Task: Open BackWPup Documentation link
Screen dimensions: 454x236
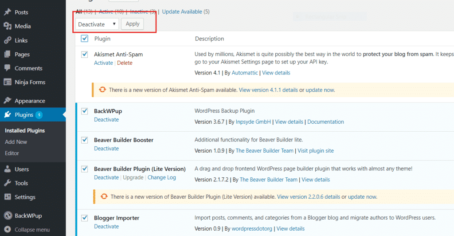Action: pos(325,122)
